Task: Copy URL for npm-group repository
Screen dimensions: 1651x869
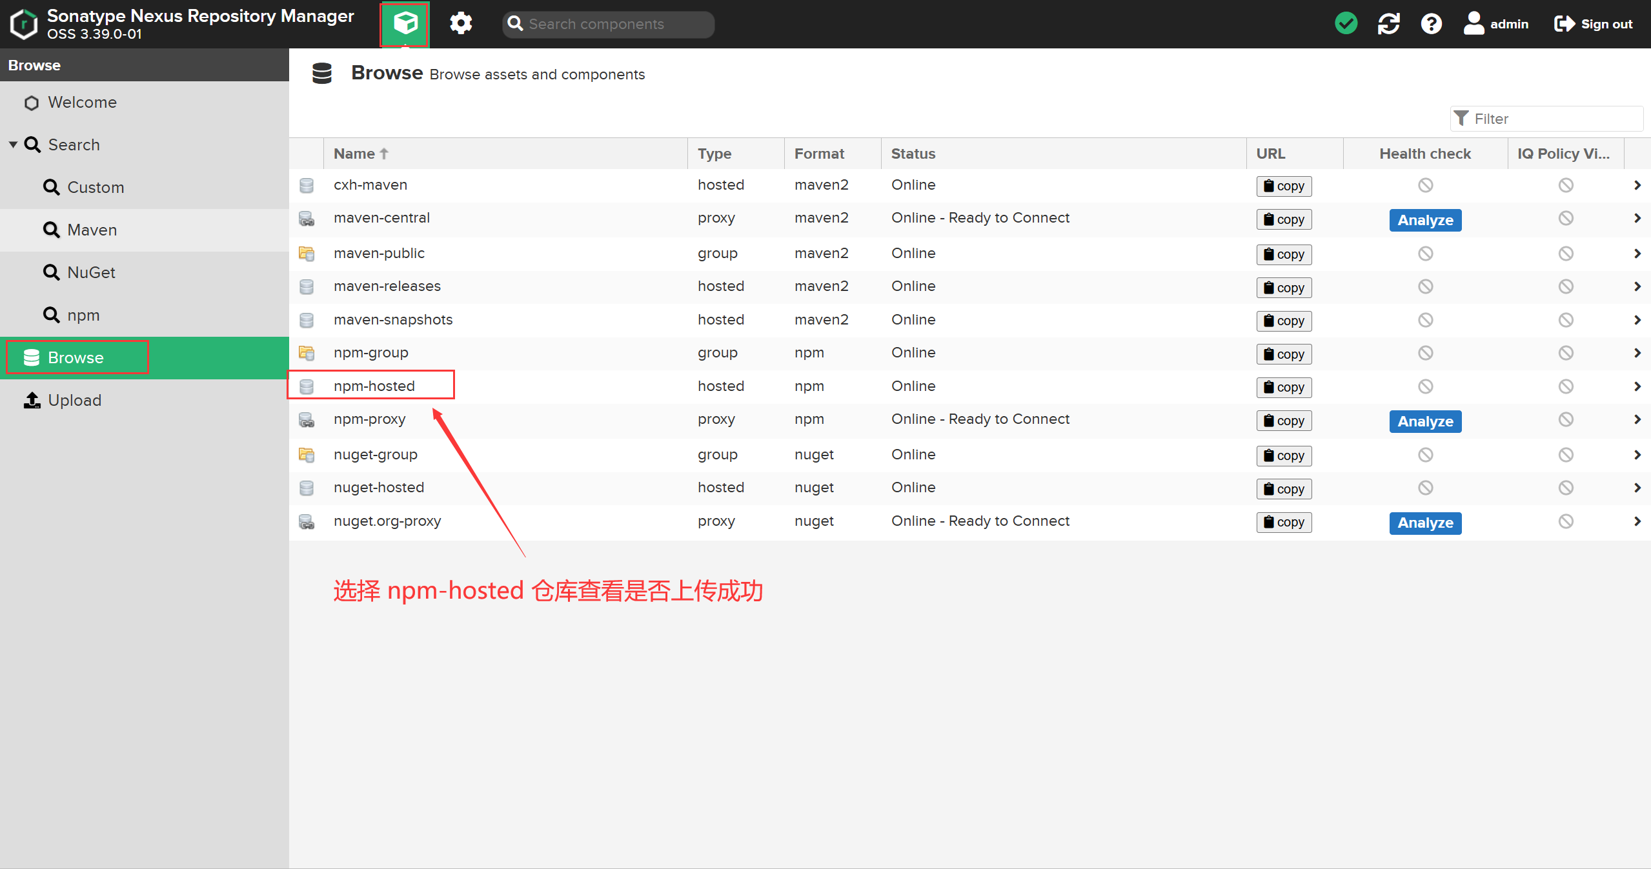Action: 1283,354
